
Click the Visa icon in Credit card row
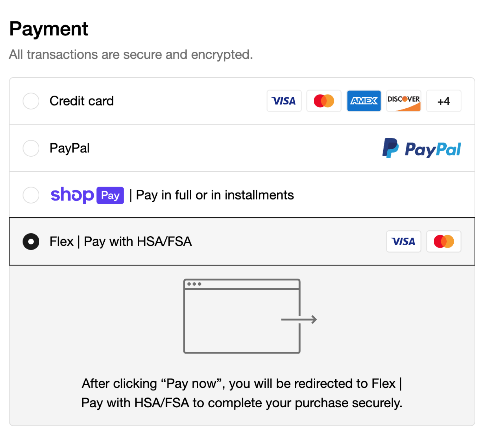click(284, 101)
